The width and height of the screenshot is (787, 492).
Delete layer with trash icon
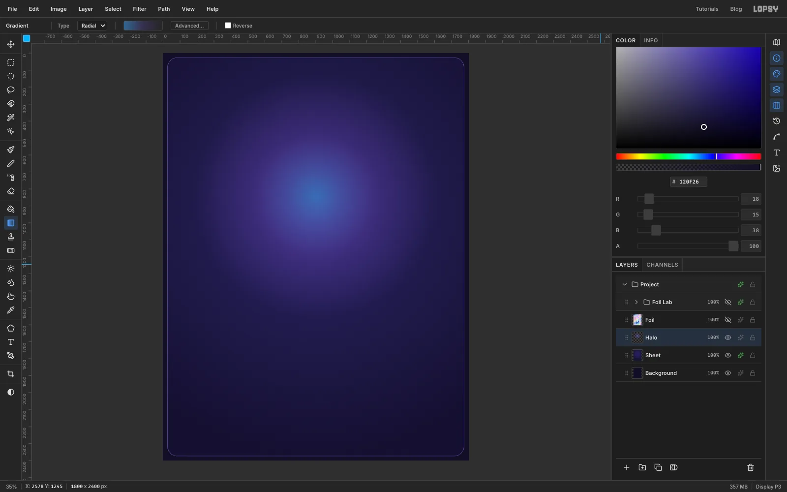tap(751, 467)
